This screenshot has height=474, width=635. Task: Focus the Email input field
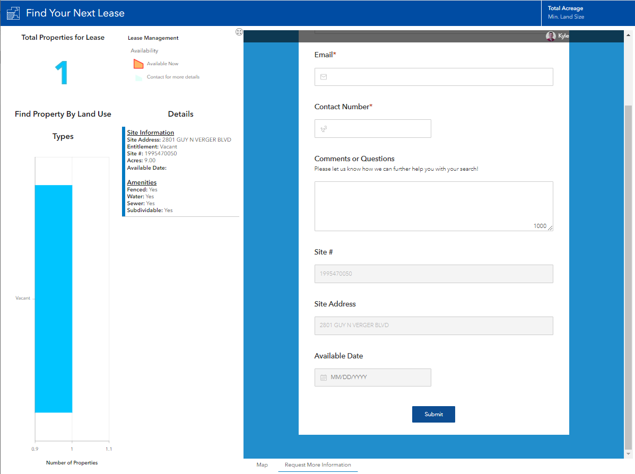coord(434,77)
